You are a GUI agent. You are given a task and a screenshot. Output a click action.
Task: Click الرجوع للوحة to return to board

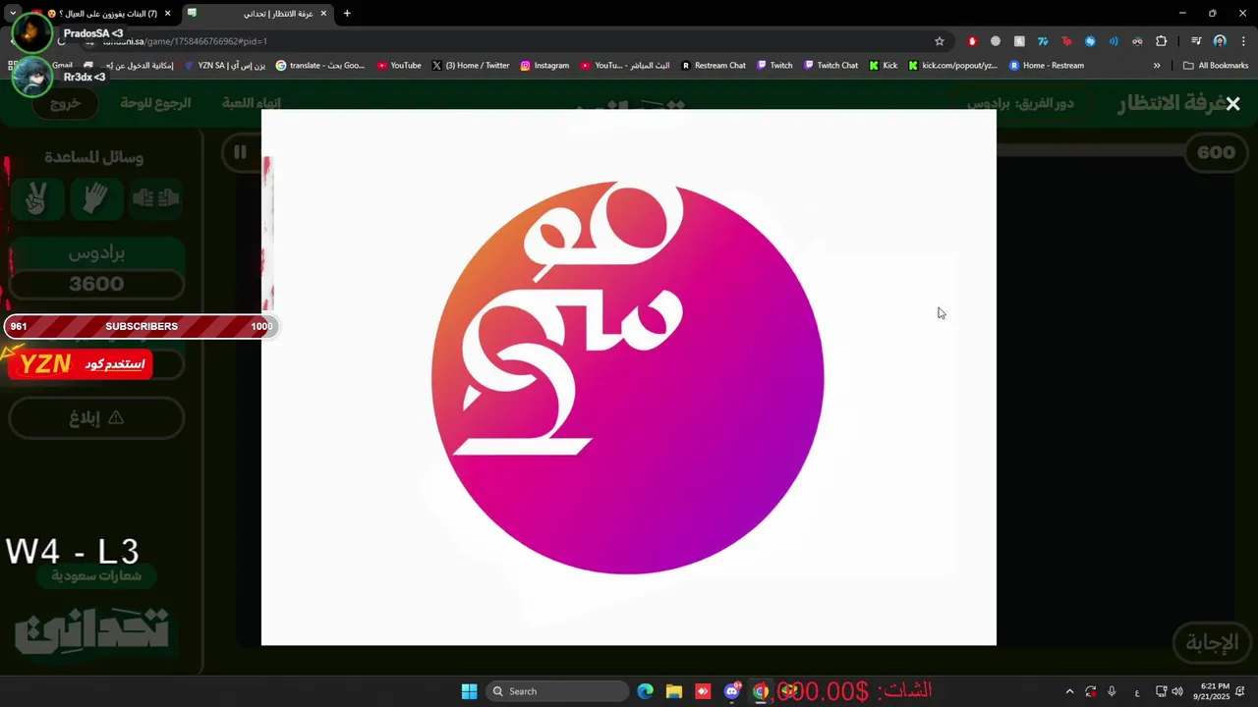[155, 103]
